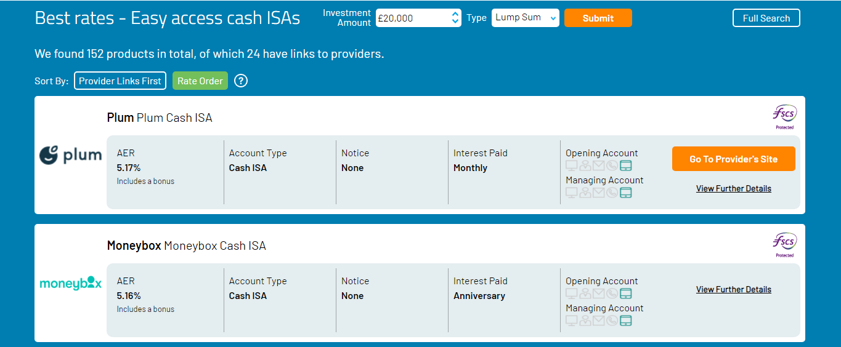This screenshot has width=841, height=347.
Task: Click Moneybox Notice 'None' value
Action: pos(352,296)
